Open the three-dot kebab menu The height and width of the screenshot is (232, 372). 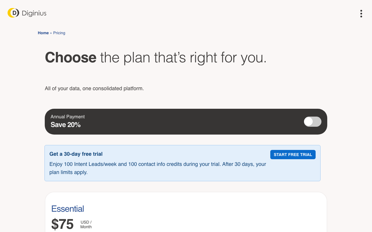pyautogui.click(x=361, y=14)
